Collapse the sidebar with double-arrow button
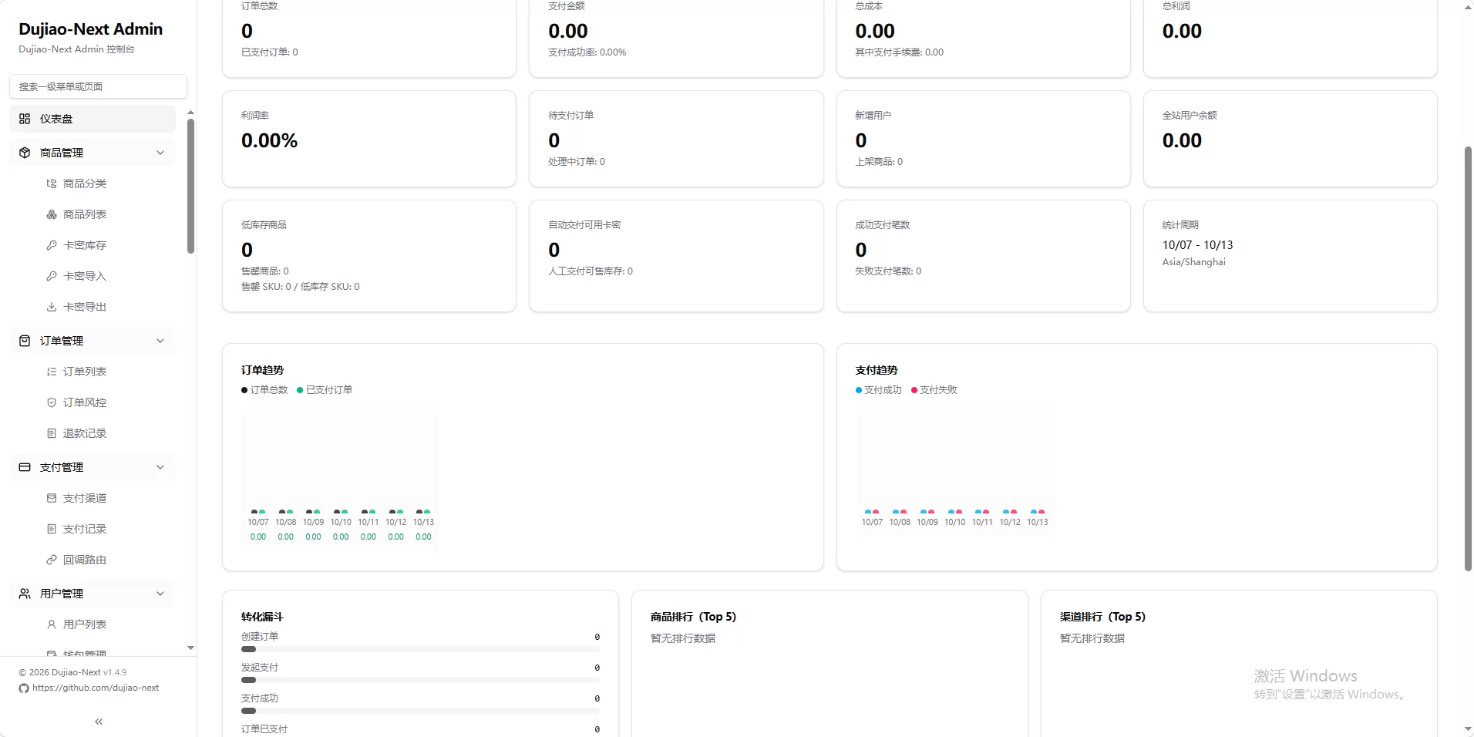 tap(99, 722)
